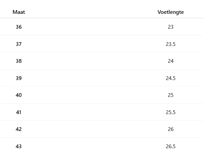This screenshot has width=204, height=162.
Task: Click foot length value 24.5
Action: coord(171,78)
